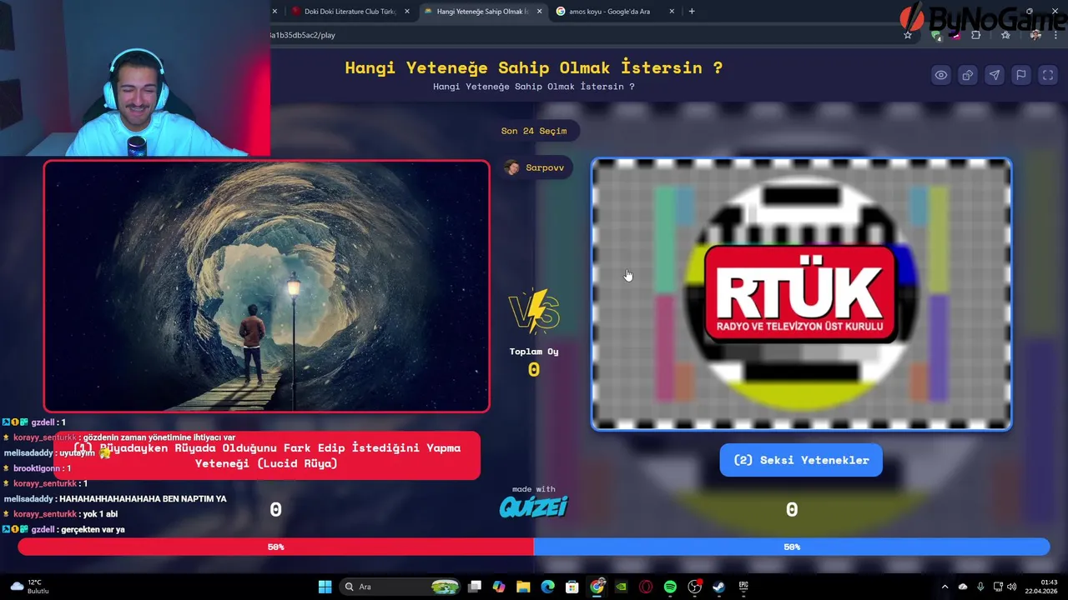Click the Toplam Oy counter
1068x600 pixels.
534,362
